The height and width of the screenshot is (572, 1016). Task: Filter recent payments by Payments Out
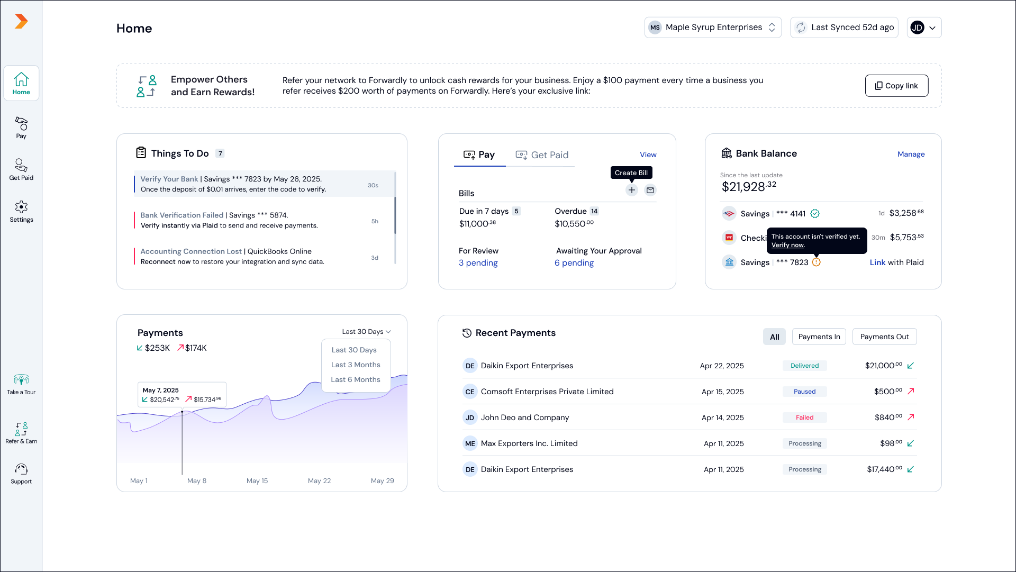click(x=884, y=337)
